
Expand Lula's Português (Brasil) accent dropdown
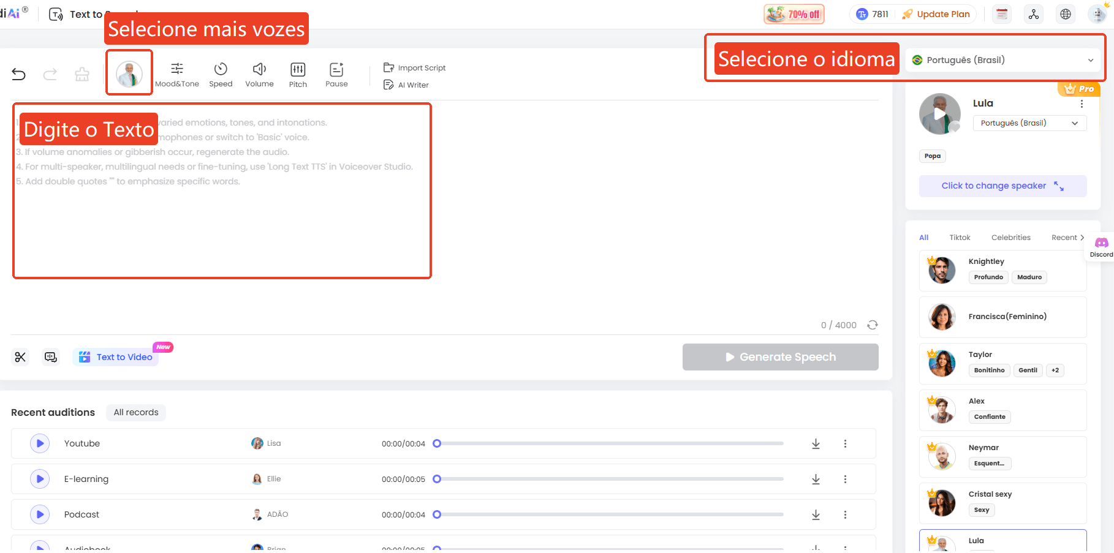[x=1029, y=123]
